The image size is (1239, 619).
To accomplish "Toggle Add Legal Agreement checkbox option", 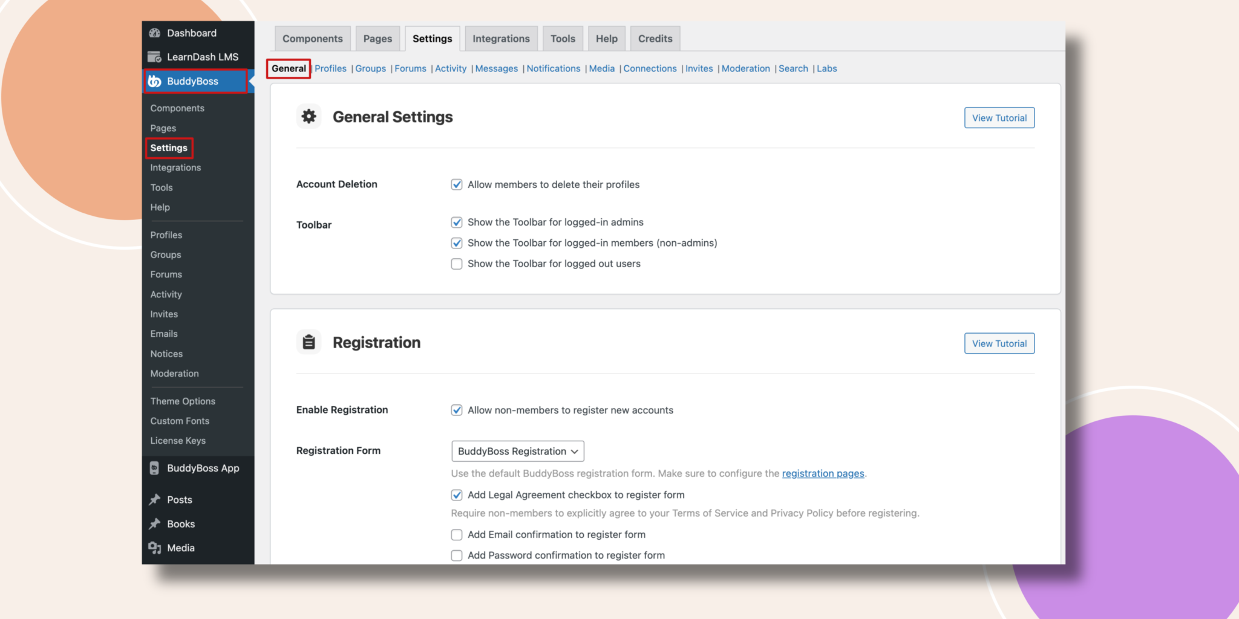I will [457, 494].
